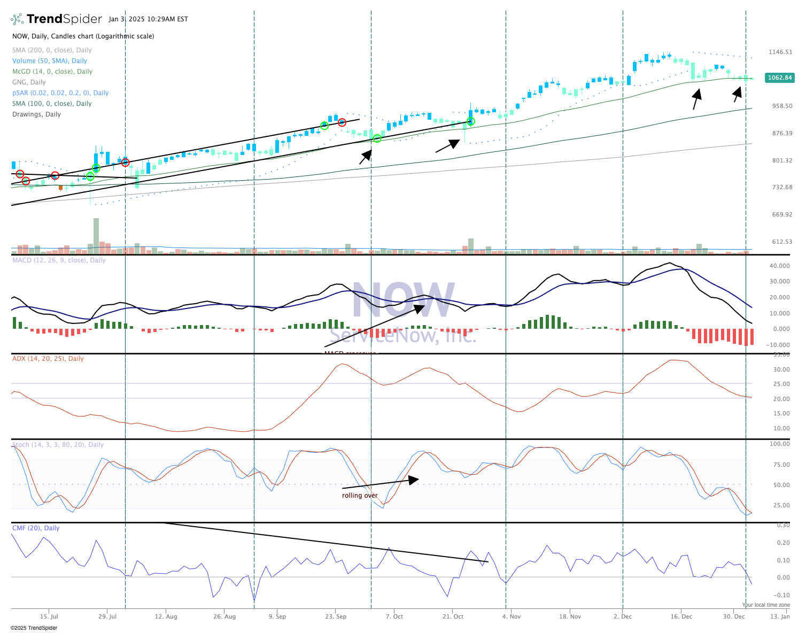Select the arrow above the 'rolling over' note
The width and height of the screenshot is (806, 633).
(380, 483)
